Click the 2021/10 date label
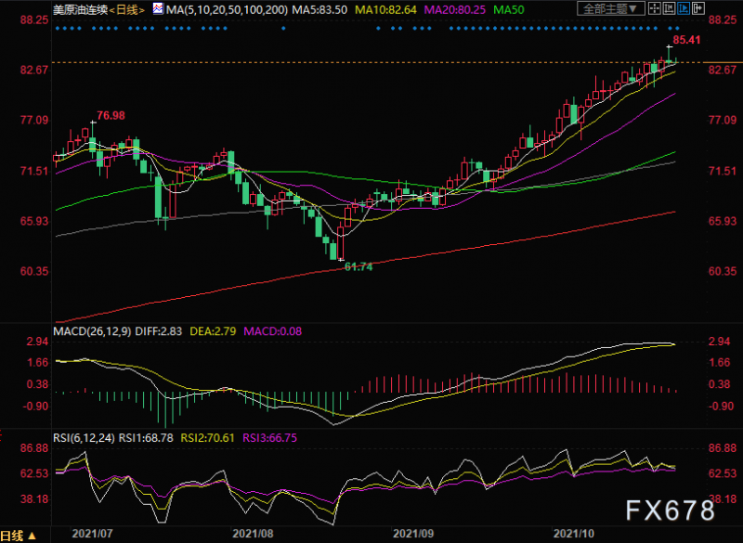The height and width of the screenshot is (543, 743). [x=573, y=534]
